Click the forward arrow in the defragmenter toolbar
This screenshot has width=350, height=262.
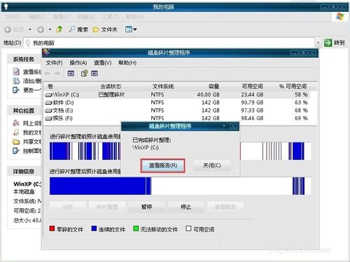click(57, 73)
